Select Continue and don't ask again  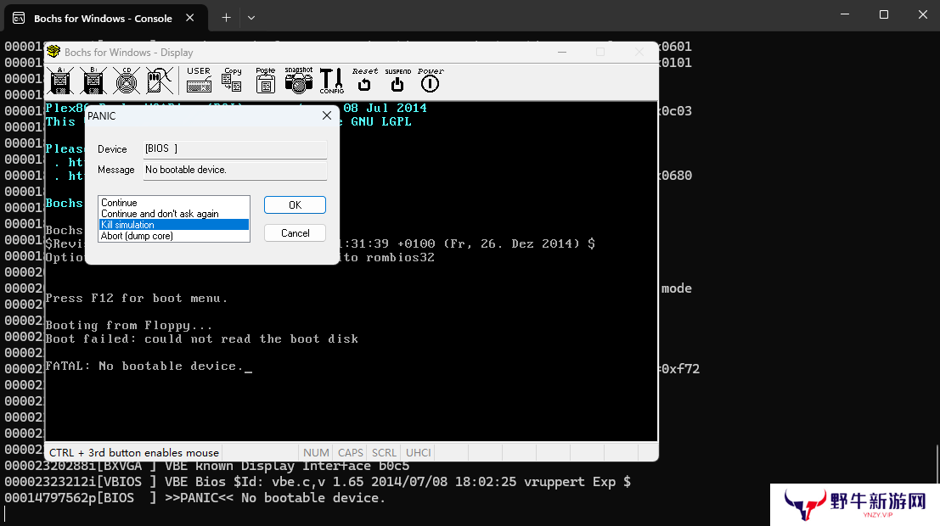point(174,214)
